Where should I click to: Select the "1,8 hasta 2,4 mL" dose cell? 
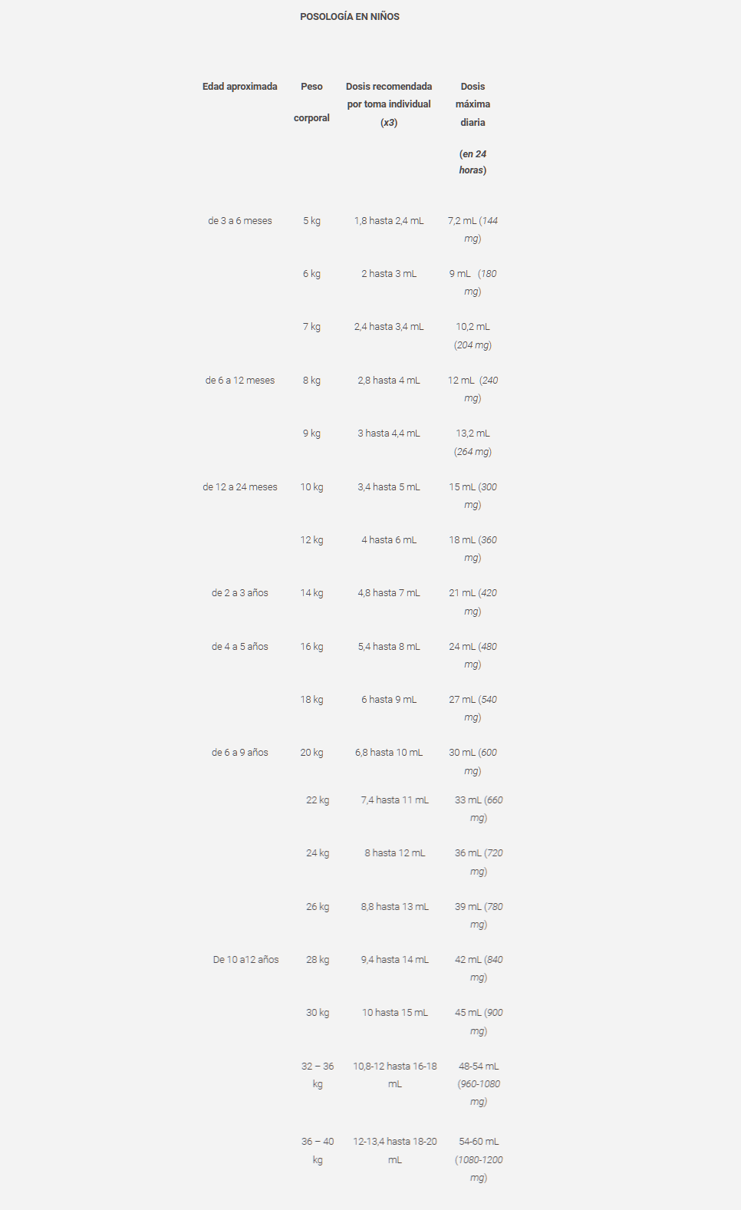[389, 221]
